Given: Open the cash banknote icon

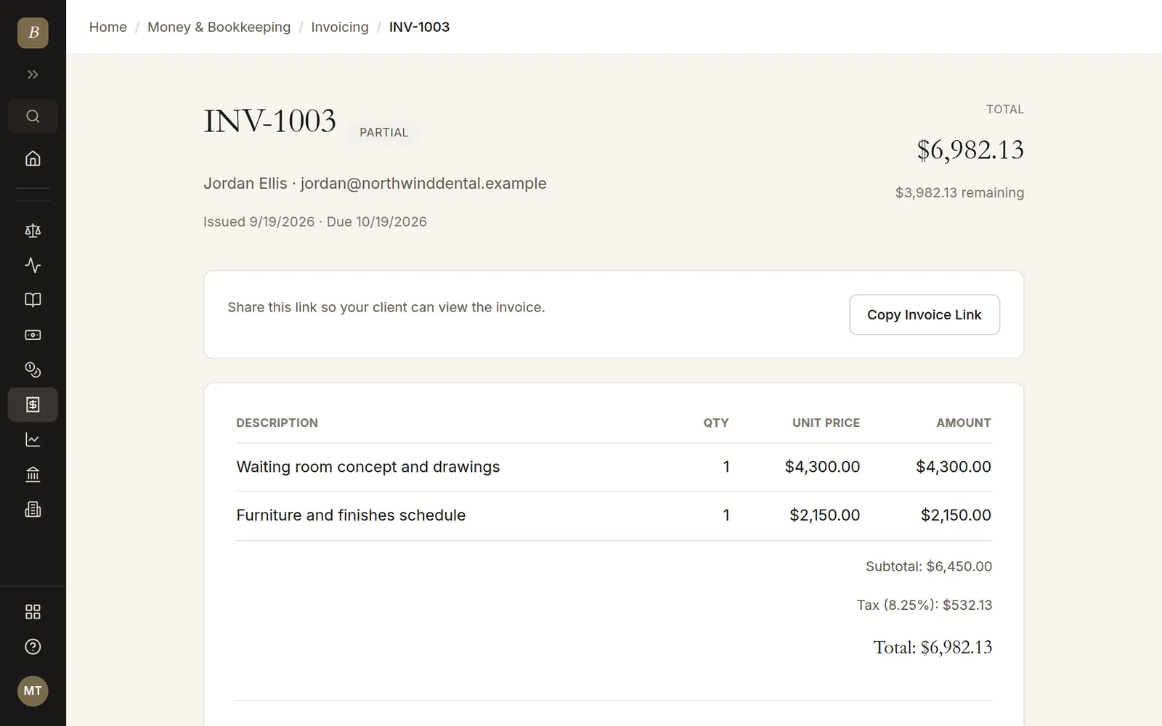Looking at the screenshot, I should 33,335.
